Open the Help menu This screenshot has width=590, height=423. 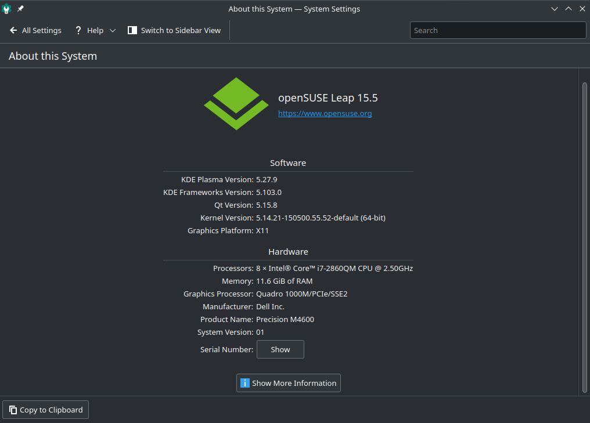(x=96, y=30)
